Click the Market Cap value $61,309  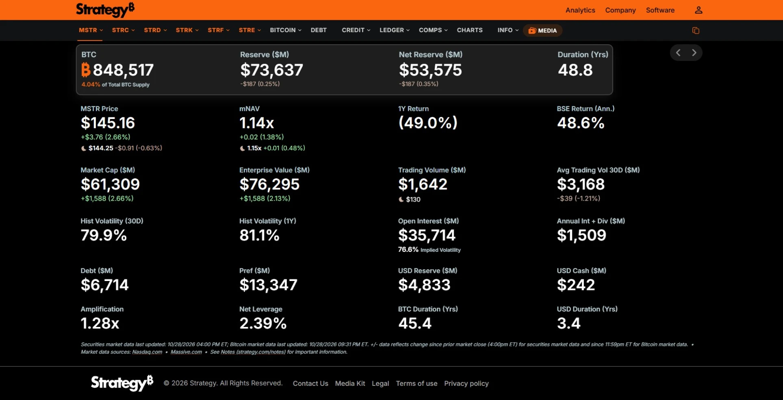point(110,184)
